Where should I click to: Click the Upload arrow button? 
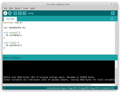10,13
